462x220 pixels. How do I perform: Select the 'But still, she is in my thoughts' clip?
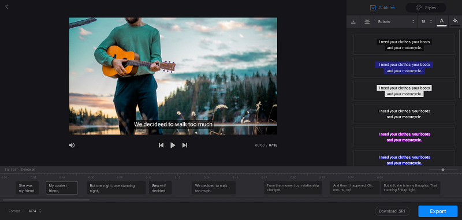[411, 188]
